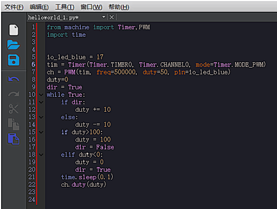This screenshot has height=209, width=277.
Task: Click 'dir = True' on line 20
Action: 93,170
